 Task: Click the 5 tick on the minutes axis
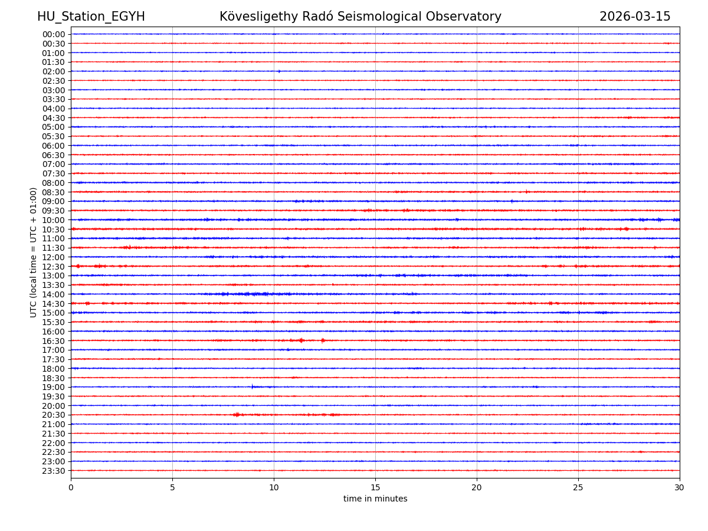(x=172, y=488)
